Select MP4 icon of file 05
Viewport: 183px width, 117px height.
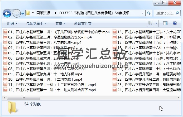[5, 53]
